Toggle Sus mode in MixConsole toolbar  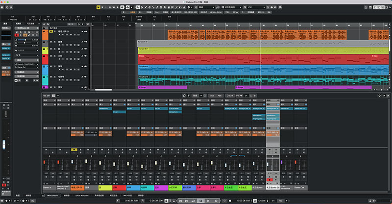[212, 96]
